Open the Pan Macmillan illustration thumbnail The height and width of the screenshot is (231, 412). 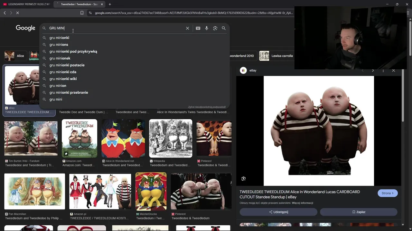34,191
